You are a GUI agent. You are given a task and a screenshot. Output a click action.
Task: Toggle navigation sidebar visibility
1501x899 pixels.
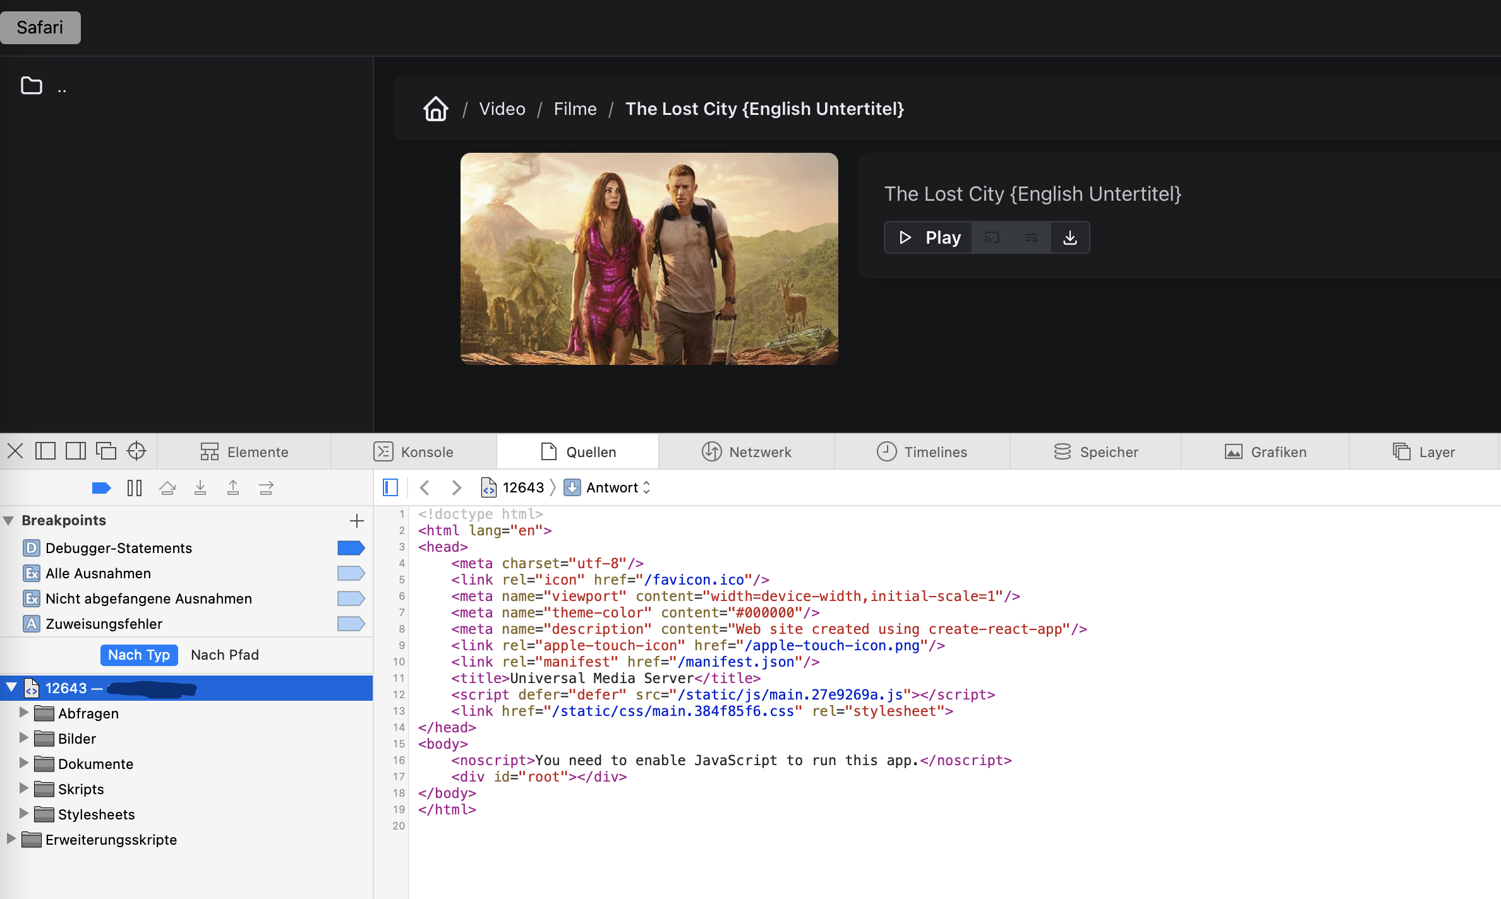click(390, 487)
